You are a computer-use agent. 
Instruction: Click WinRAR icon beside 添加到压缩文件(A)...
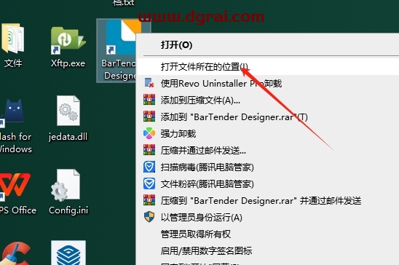[x=149, y=100]
